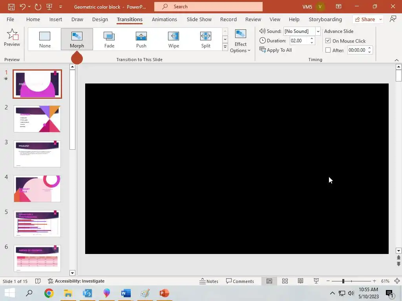402x301 pixels.
Task: Switch to Reading View
Action: [300, 281]
